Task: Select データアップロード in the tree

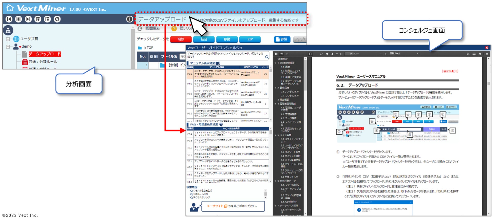Action: click(x=45, y=54)
